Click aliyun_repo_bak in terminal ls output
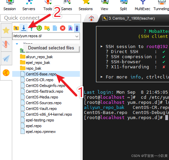Image resolution: width=169 pixels, height=160 pixels. [104, 108]
